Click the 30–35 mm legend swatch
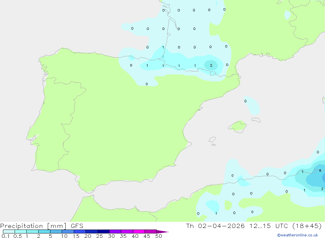The height and width of the screenshot is (238, 325). 115,232
